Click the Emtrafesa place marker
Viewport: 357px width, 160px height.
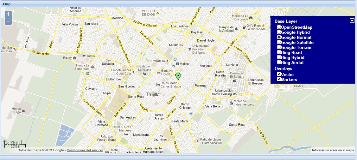coord(168,61)
